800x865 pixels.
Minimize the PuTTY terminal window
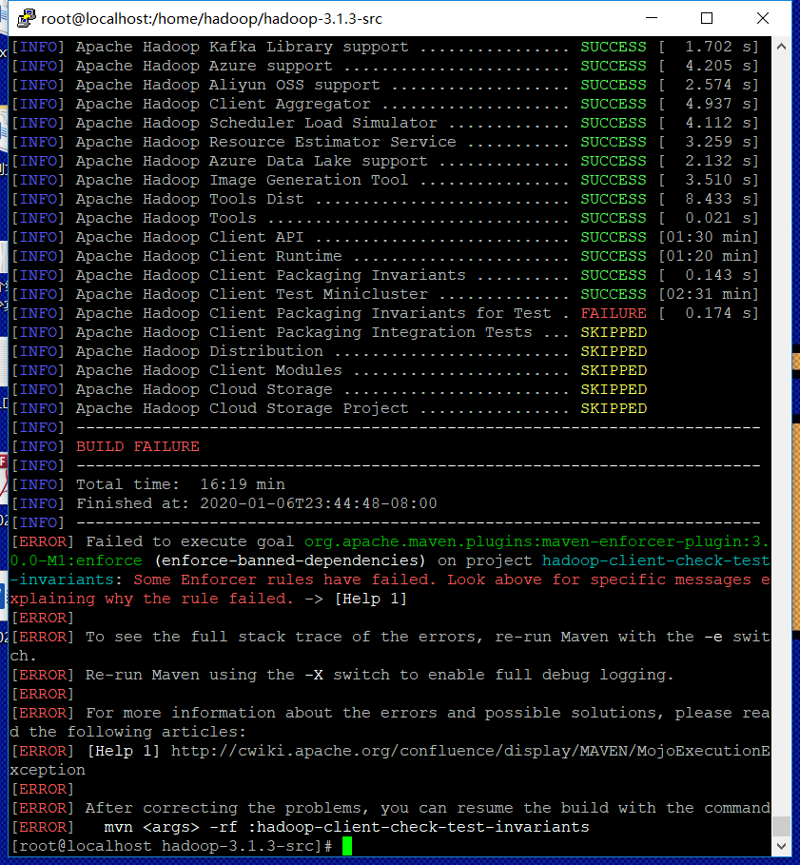[652, 18]
